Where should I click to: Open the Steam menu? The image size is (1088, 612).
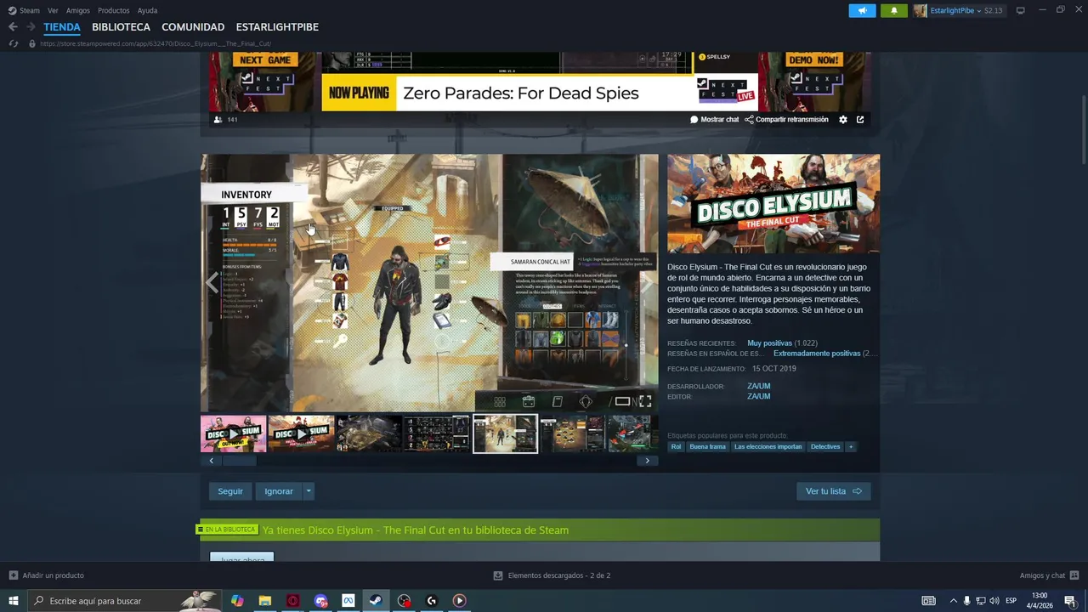click(24, 10)
